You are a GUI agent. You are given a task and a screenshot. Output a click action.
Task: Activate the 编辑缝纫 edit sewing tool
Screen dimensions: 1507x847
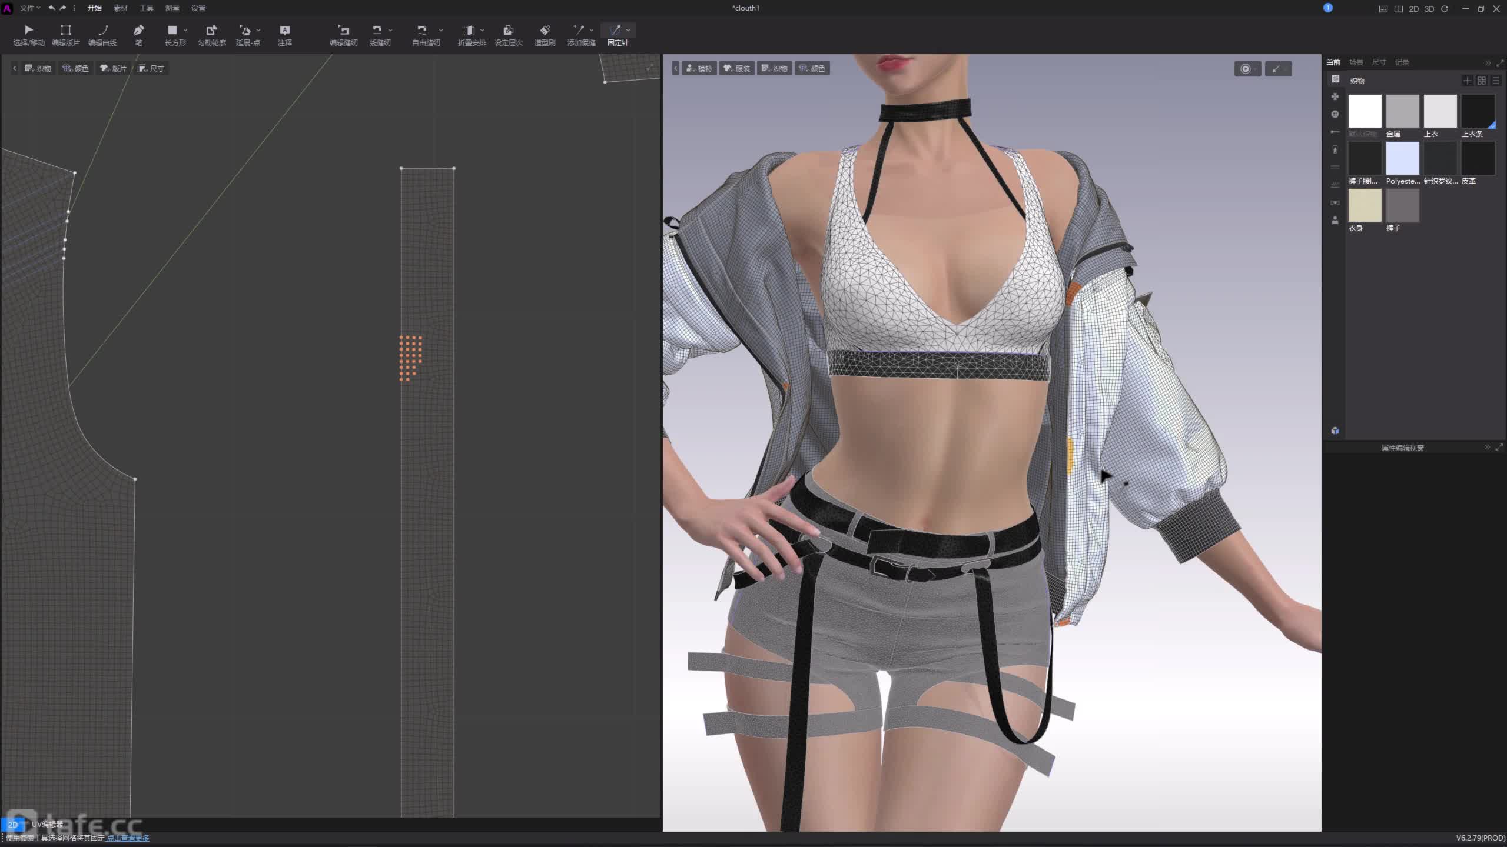344,35
